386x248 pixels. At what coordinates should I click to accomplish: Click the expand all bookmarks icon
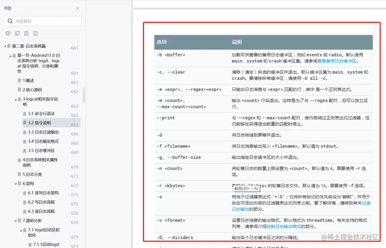(x=8, y=33)
